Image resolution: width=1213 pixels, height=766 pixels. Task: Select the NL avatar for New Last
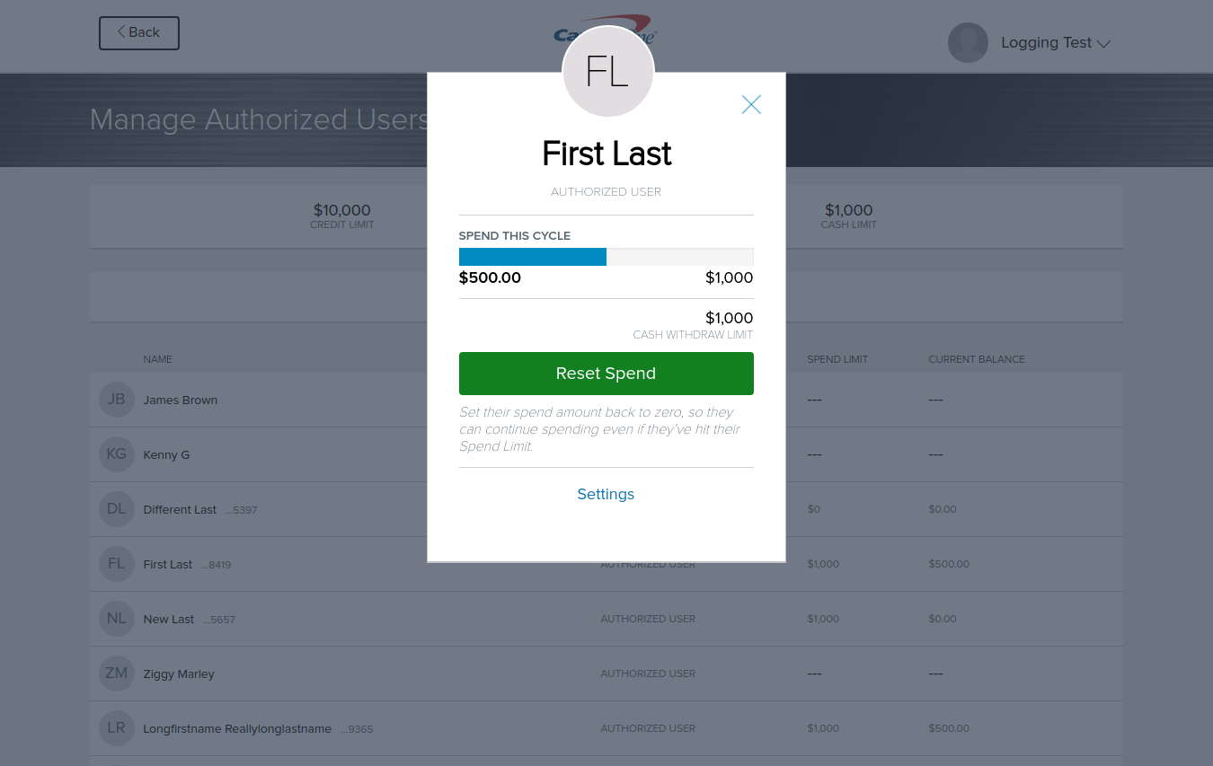point(117,619)
